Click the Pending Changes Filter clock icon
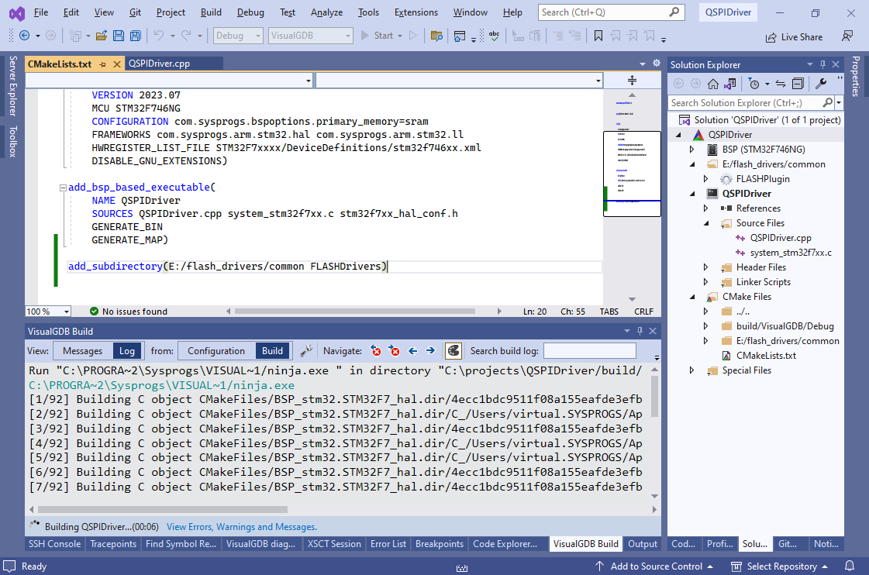Image resolution: width=869 pixels, height=575 pixels. coord(753,84)
